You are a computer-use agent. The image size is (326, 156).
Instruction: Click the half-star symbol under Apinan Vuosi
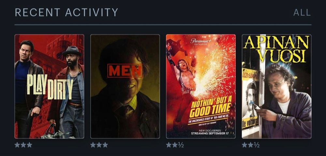257,145
